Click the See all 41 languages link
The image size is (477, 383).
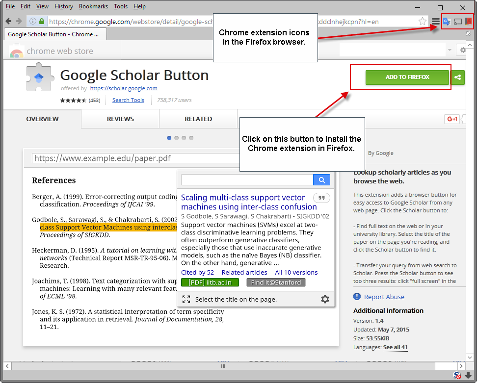395,347
